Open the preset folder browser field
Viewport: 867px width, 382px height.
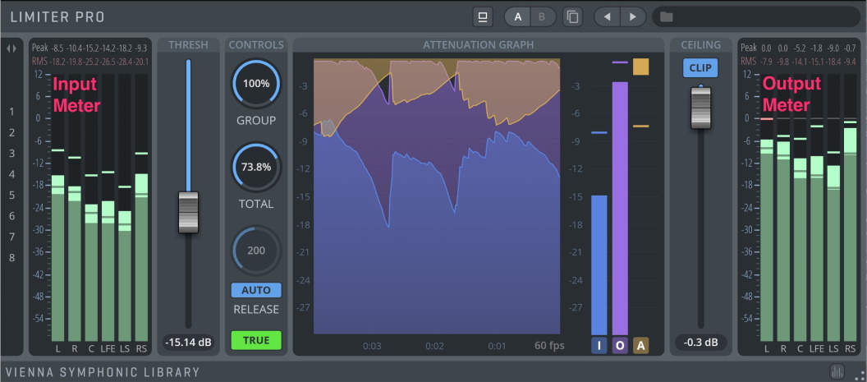pos(756,16)
